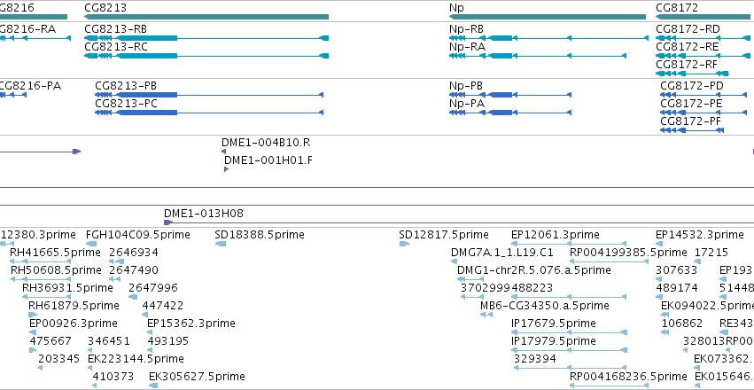
Task: Select protein CG8172-PF
Action: 692,130
